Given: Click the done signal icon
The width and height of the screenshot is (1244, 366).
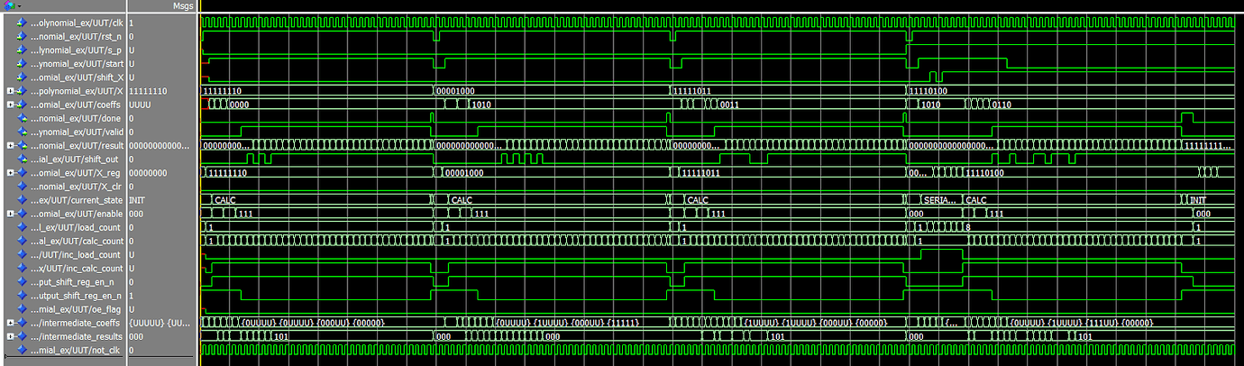Looking at the screenshot, I should pyautogui.click(x=22, y=117).
